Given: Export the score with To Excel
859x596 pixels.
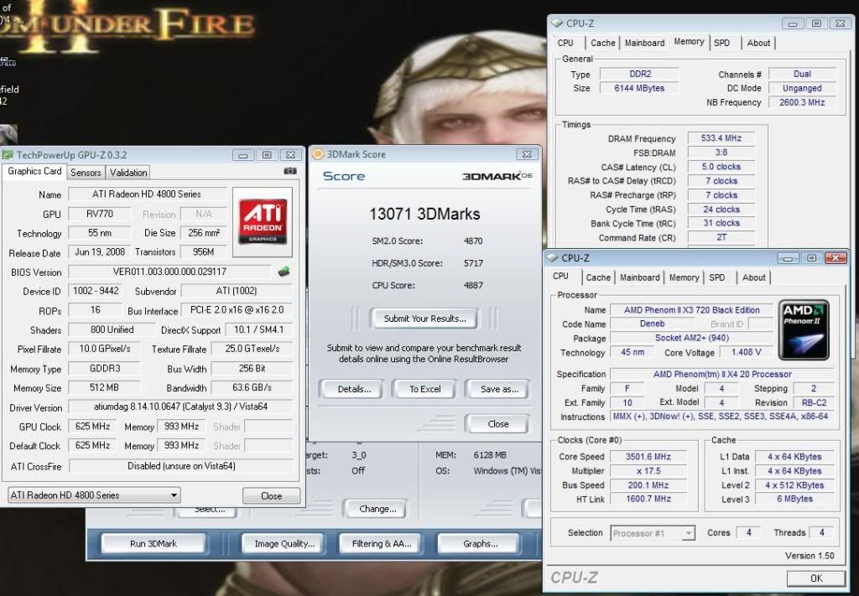Looking at the screenshot, I should coord(425,389).
